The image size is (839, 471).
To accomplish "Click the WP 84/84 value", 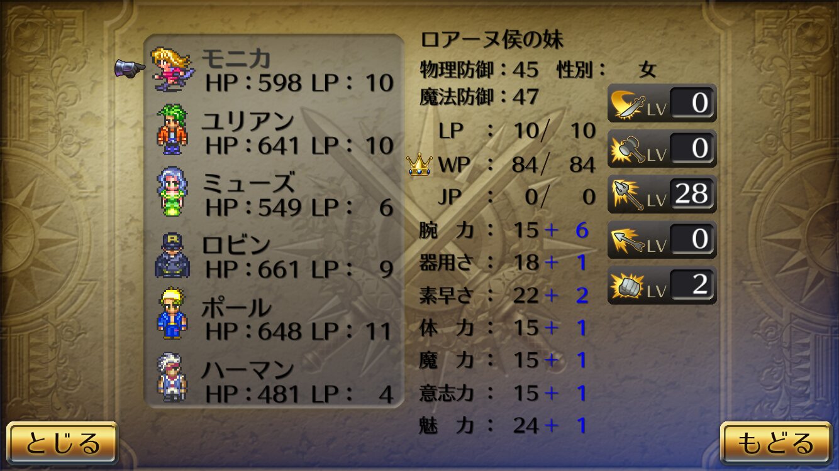I will 553,165.
